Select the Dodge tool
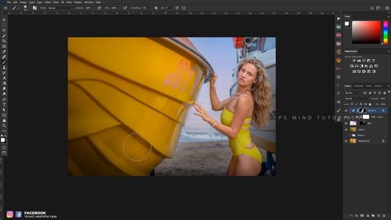The width and height of the screenshot is (391, 220). [4, 94]
